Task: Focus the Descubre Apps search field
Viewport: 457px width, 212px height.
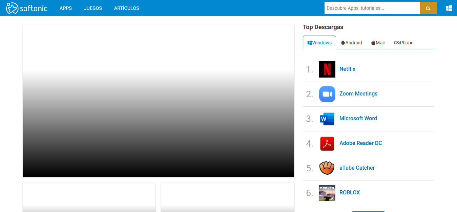Action: point(372,8)
